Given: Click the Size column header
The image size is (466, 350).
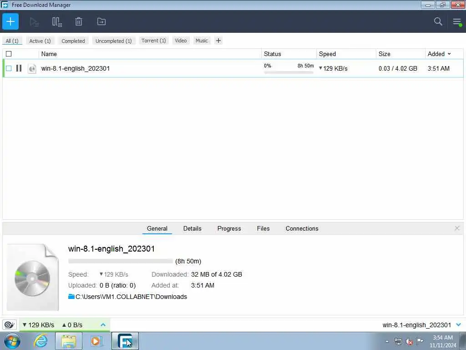Looking at the screenshot, I should (400, 54).
